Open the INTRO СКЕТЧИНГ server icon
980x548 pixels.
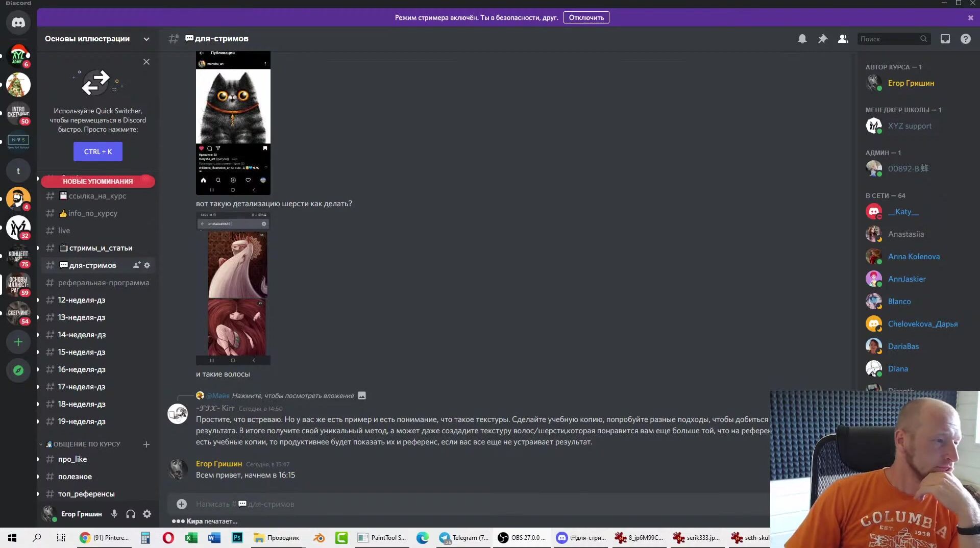pyautogui.click(x=18, y=113)
